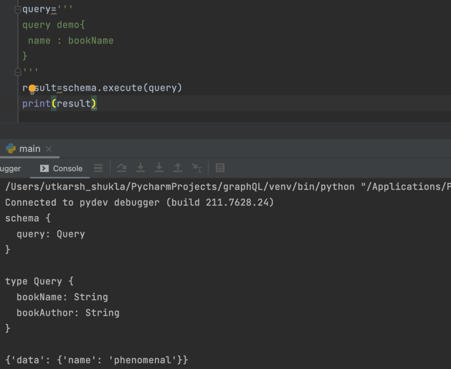Click the Run to Cursor icon
The image size is (451, 369).
[x=196, y=168]
